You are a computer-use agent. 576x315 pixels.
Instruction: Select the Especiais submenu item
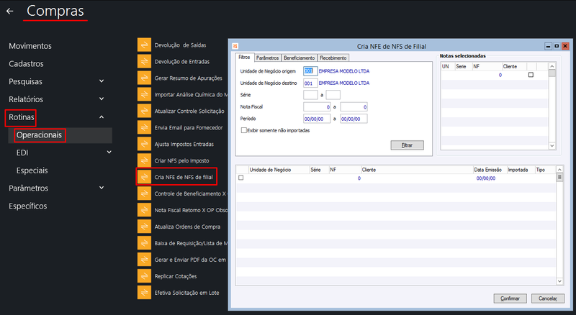tap(32, 170)
